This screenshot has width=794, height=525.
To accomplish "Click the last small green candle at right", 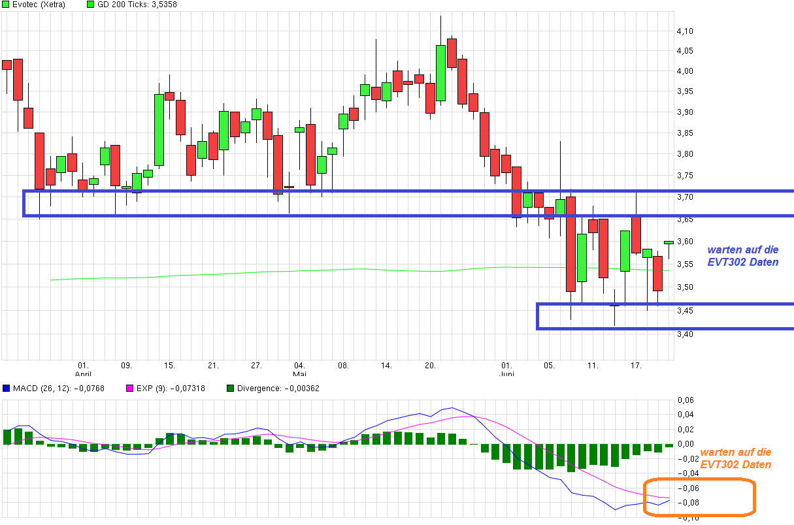I will (x=669, y=242).
